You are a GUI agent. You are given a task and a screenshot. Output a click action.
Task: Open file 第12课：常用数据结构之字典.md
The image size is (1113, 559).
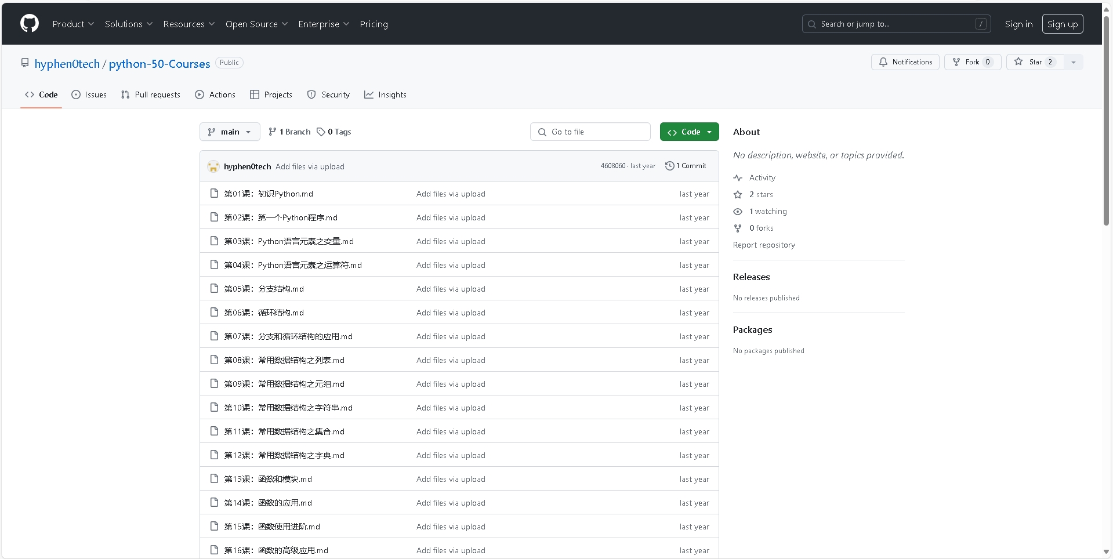(284, 455)
